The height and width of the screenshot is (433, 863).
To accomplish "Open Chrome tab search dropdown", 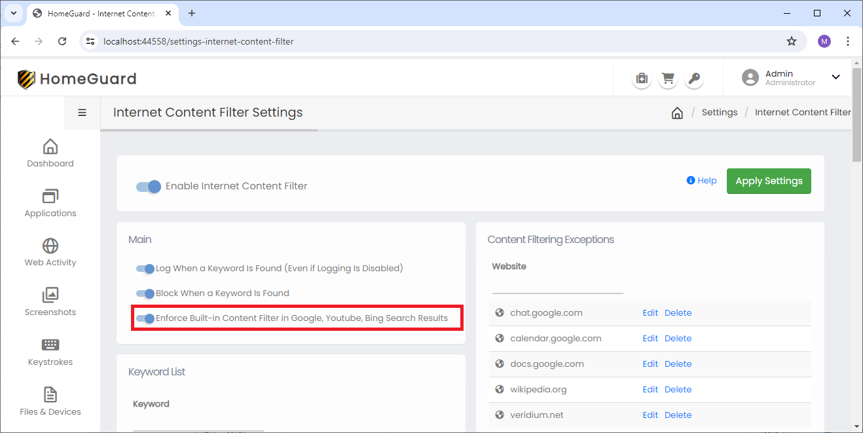I will tap(13, 13).
